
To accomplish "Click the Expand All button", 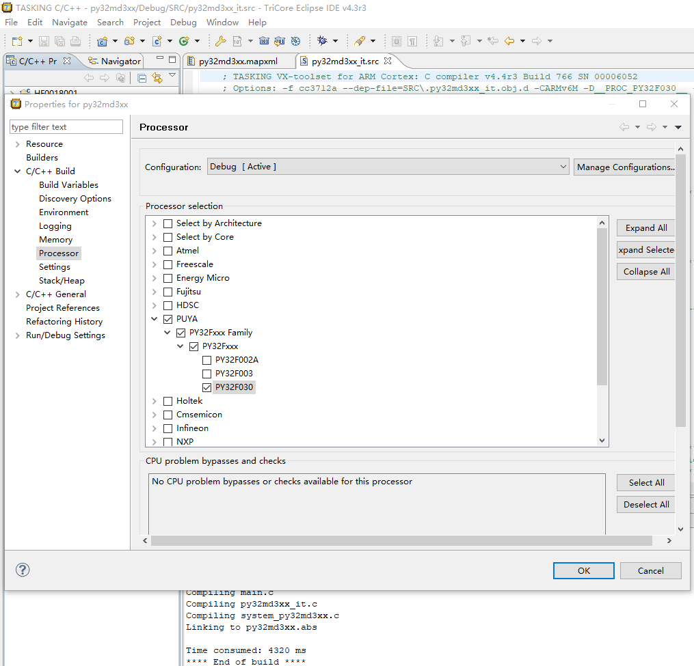I will pyautogui.click(x=645, y=227).
